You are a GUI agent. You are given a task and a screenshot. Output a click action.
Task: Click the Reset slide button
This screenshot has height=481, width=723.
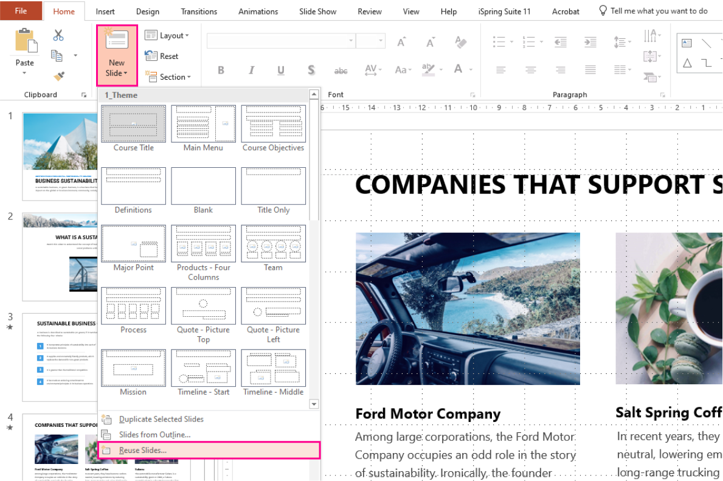(x=162, y=57)
